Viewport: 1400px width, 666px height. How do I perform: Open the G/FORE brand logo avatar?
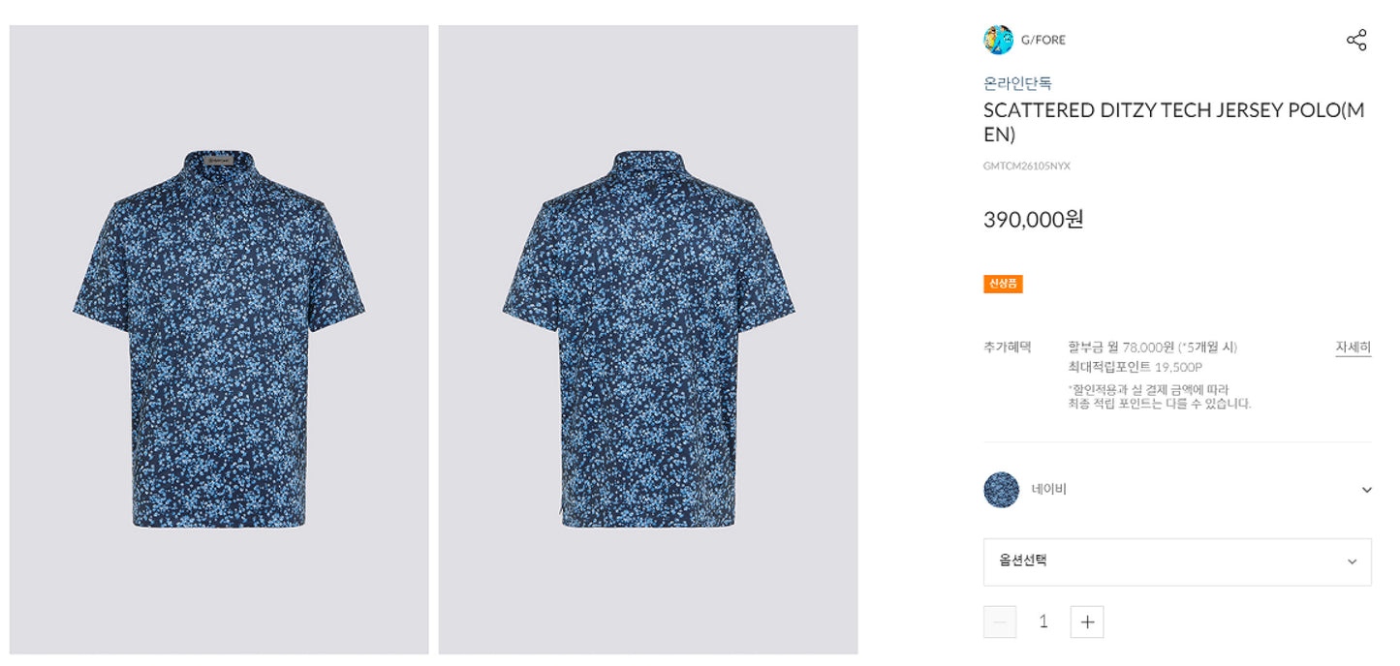[998, 40]
